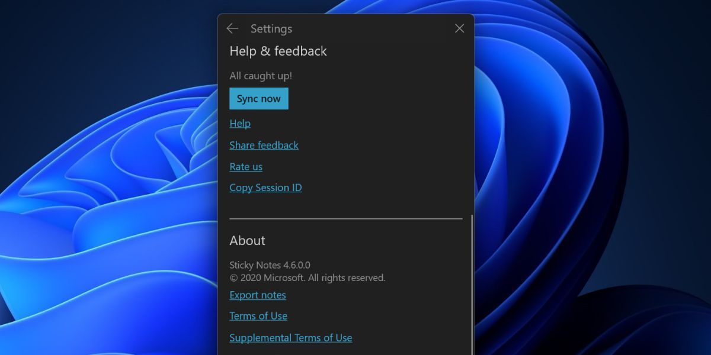This screenshot has width=711, height=355.
Task: Select Share feedback
Action: point(264,145)
